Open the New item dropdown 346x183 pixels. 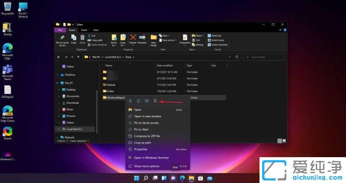coord(164,36)
